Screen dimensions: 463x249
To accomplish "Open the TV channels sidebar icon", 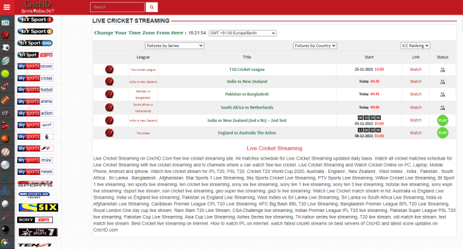I will coord(5,22).
